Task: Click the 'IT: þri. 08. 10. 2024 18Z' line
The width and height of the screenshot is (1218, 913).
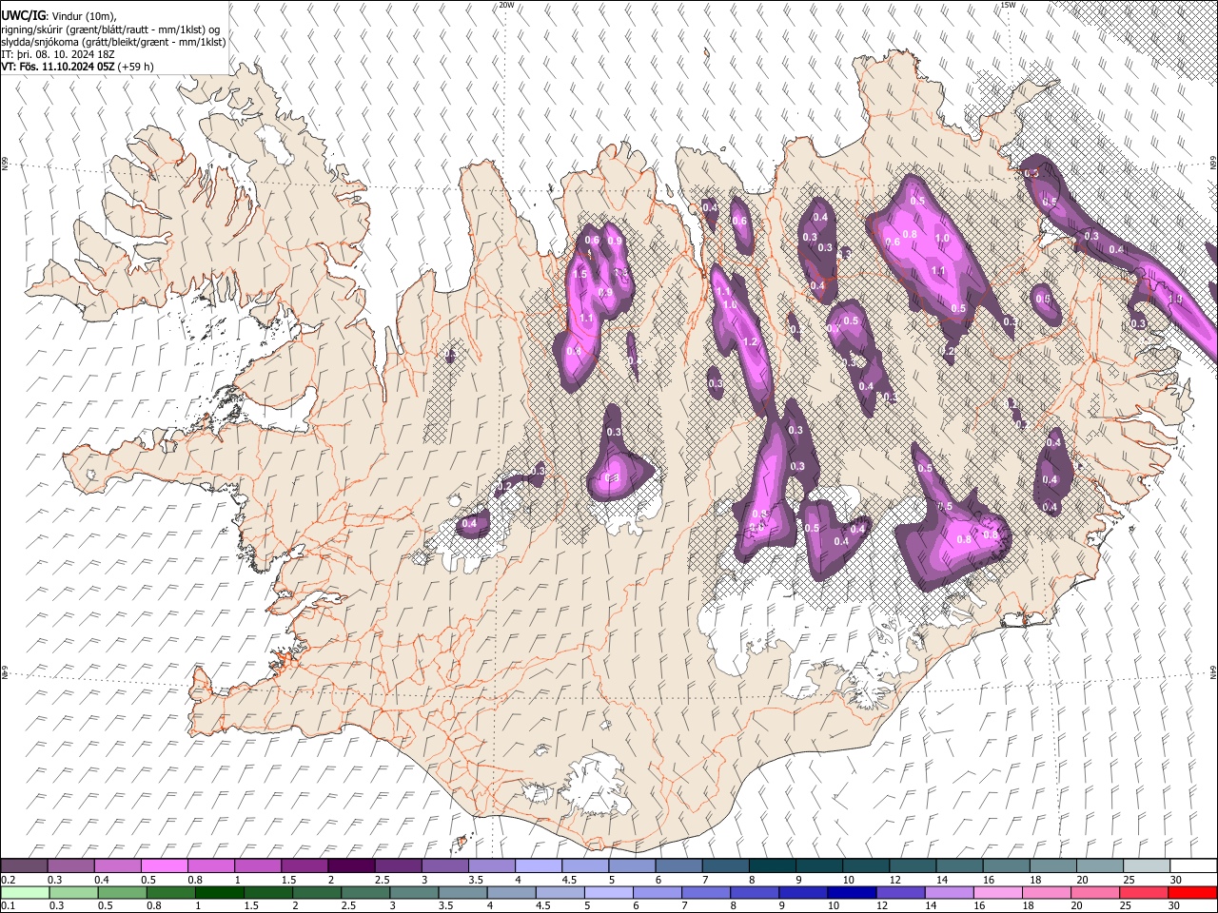Action: click(x=58, y=54)
